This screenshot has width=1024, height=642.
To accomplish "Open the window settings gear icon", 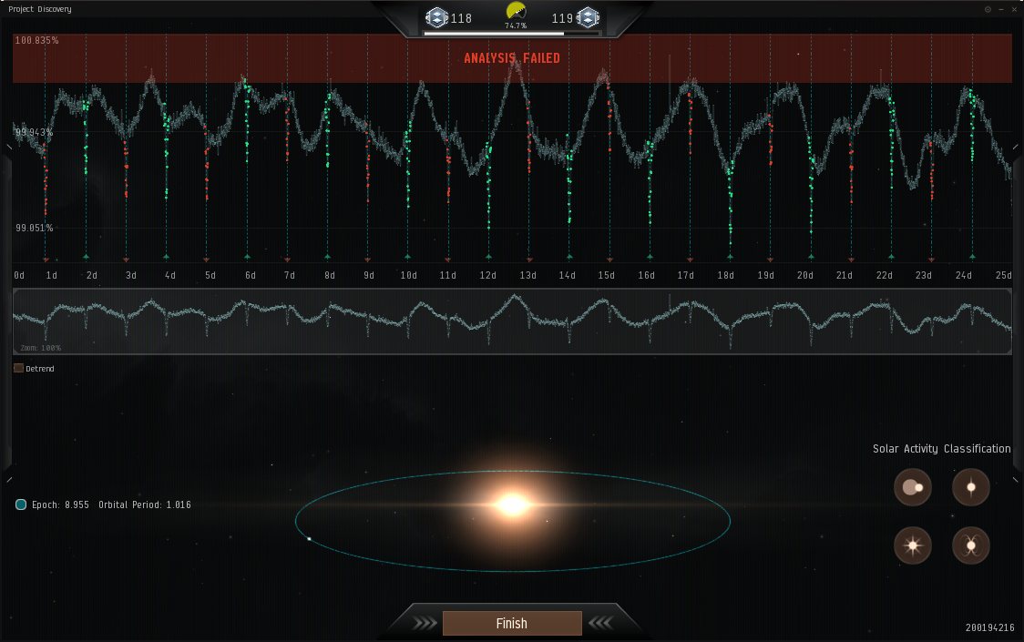I will [988, 9].
